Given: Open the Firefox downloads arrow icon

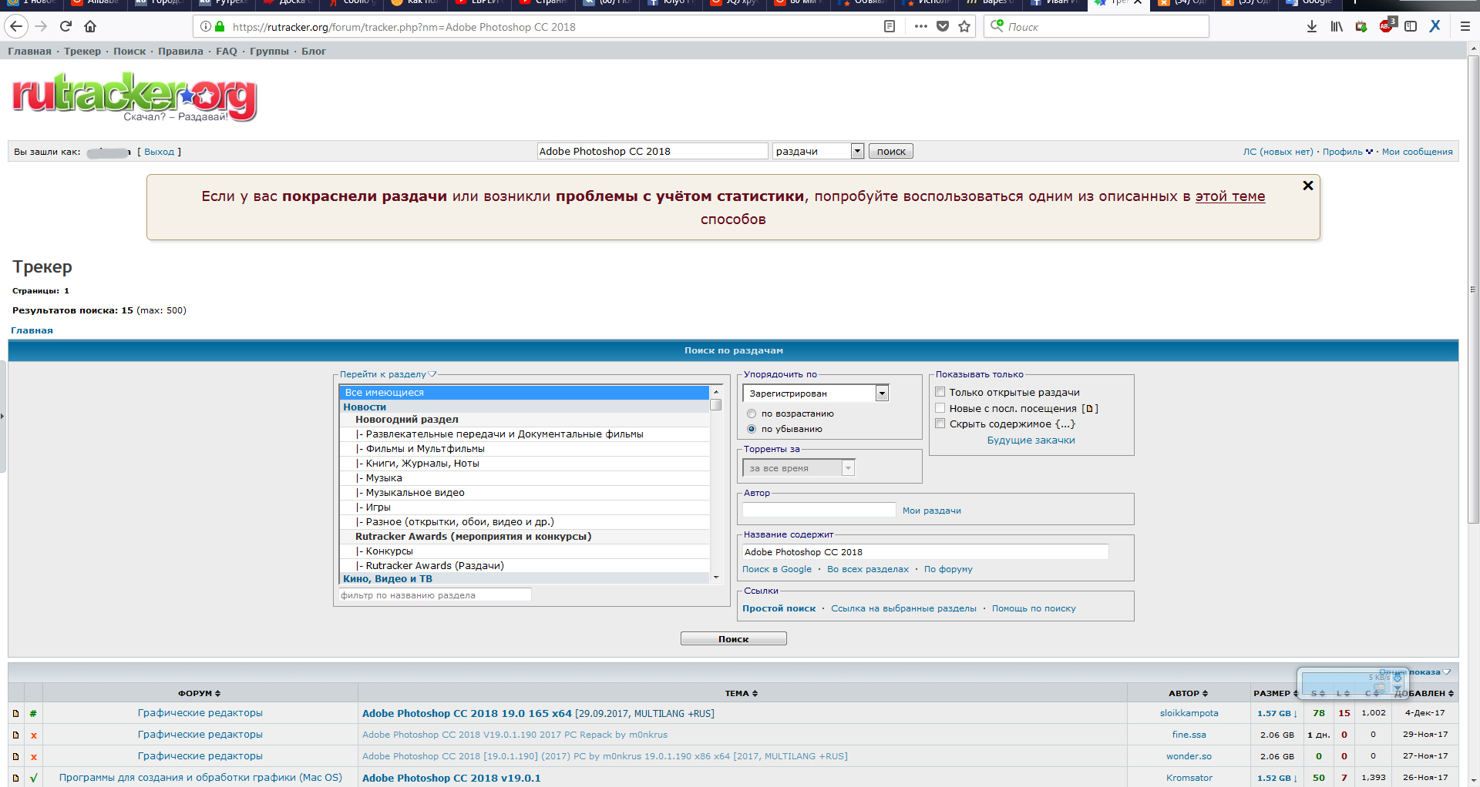Looking at the screenshot, I should [1312, 26].
